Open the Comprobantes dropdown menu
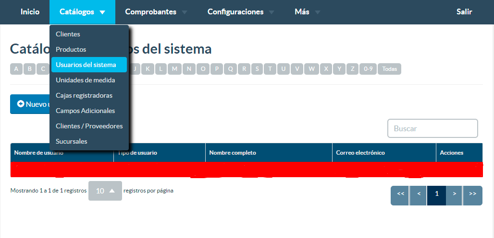The width and height of the screenshot is (494, 238). pyautogui.click(x=156, y=12)
